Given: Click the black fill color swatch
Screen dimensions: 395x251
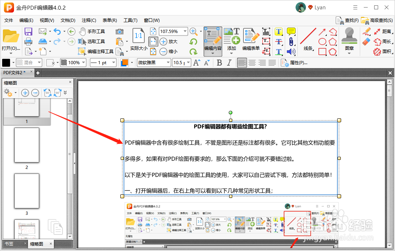Looking at the screenshot, I should (6, 63).
